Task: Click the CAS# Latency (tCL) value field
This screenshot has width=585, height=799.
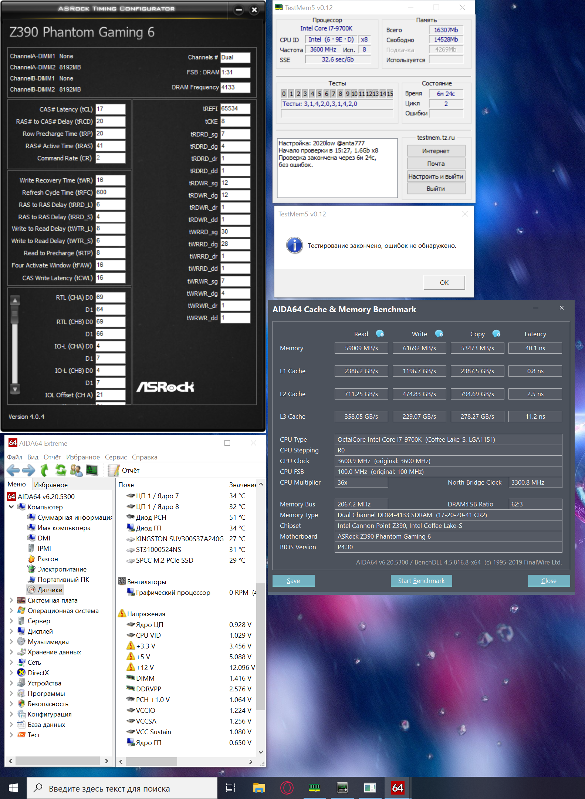Action: click(111, 109)
